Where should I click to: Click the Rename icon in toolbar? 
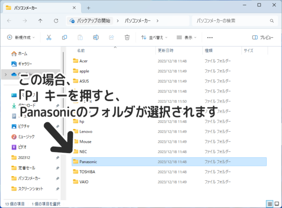click(96, 38)
